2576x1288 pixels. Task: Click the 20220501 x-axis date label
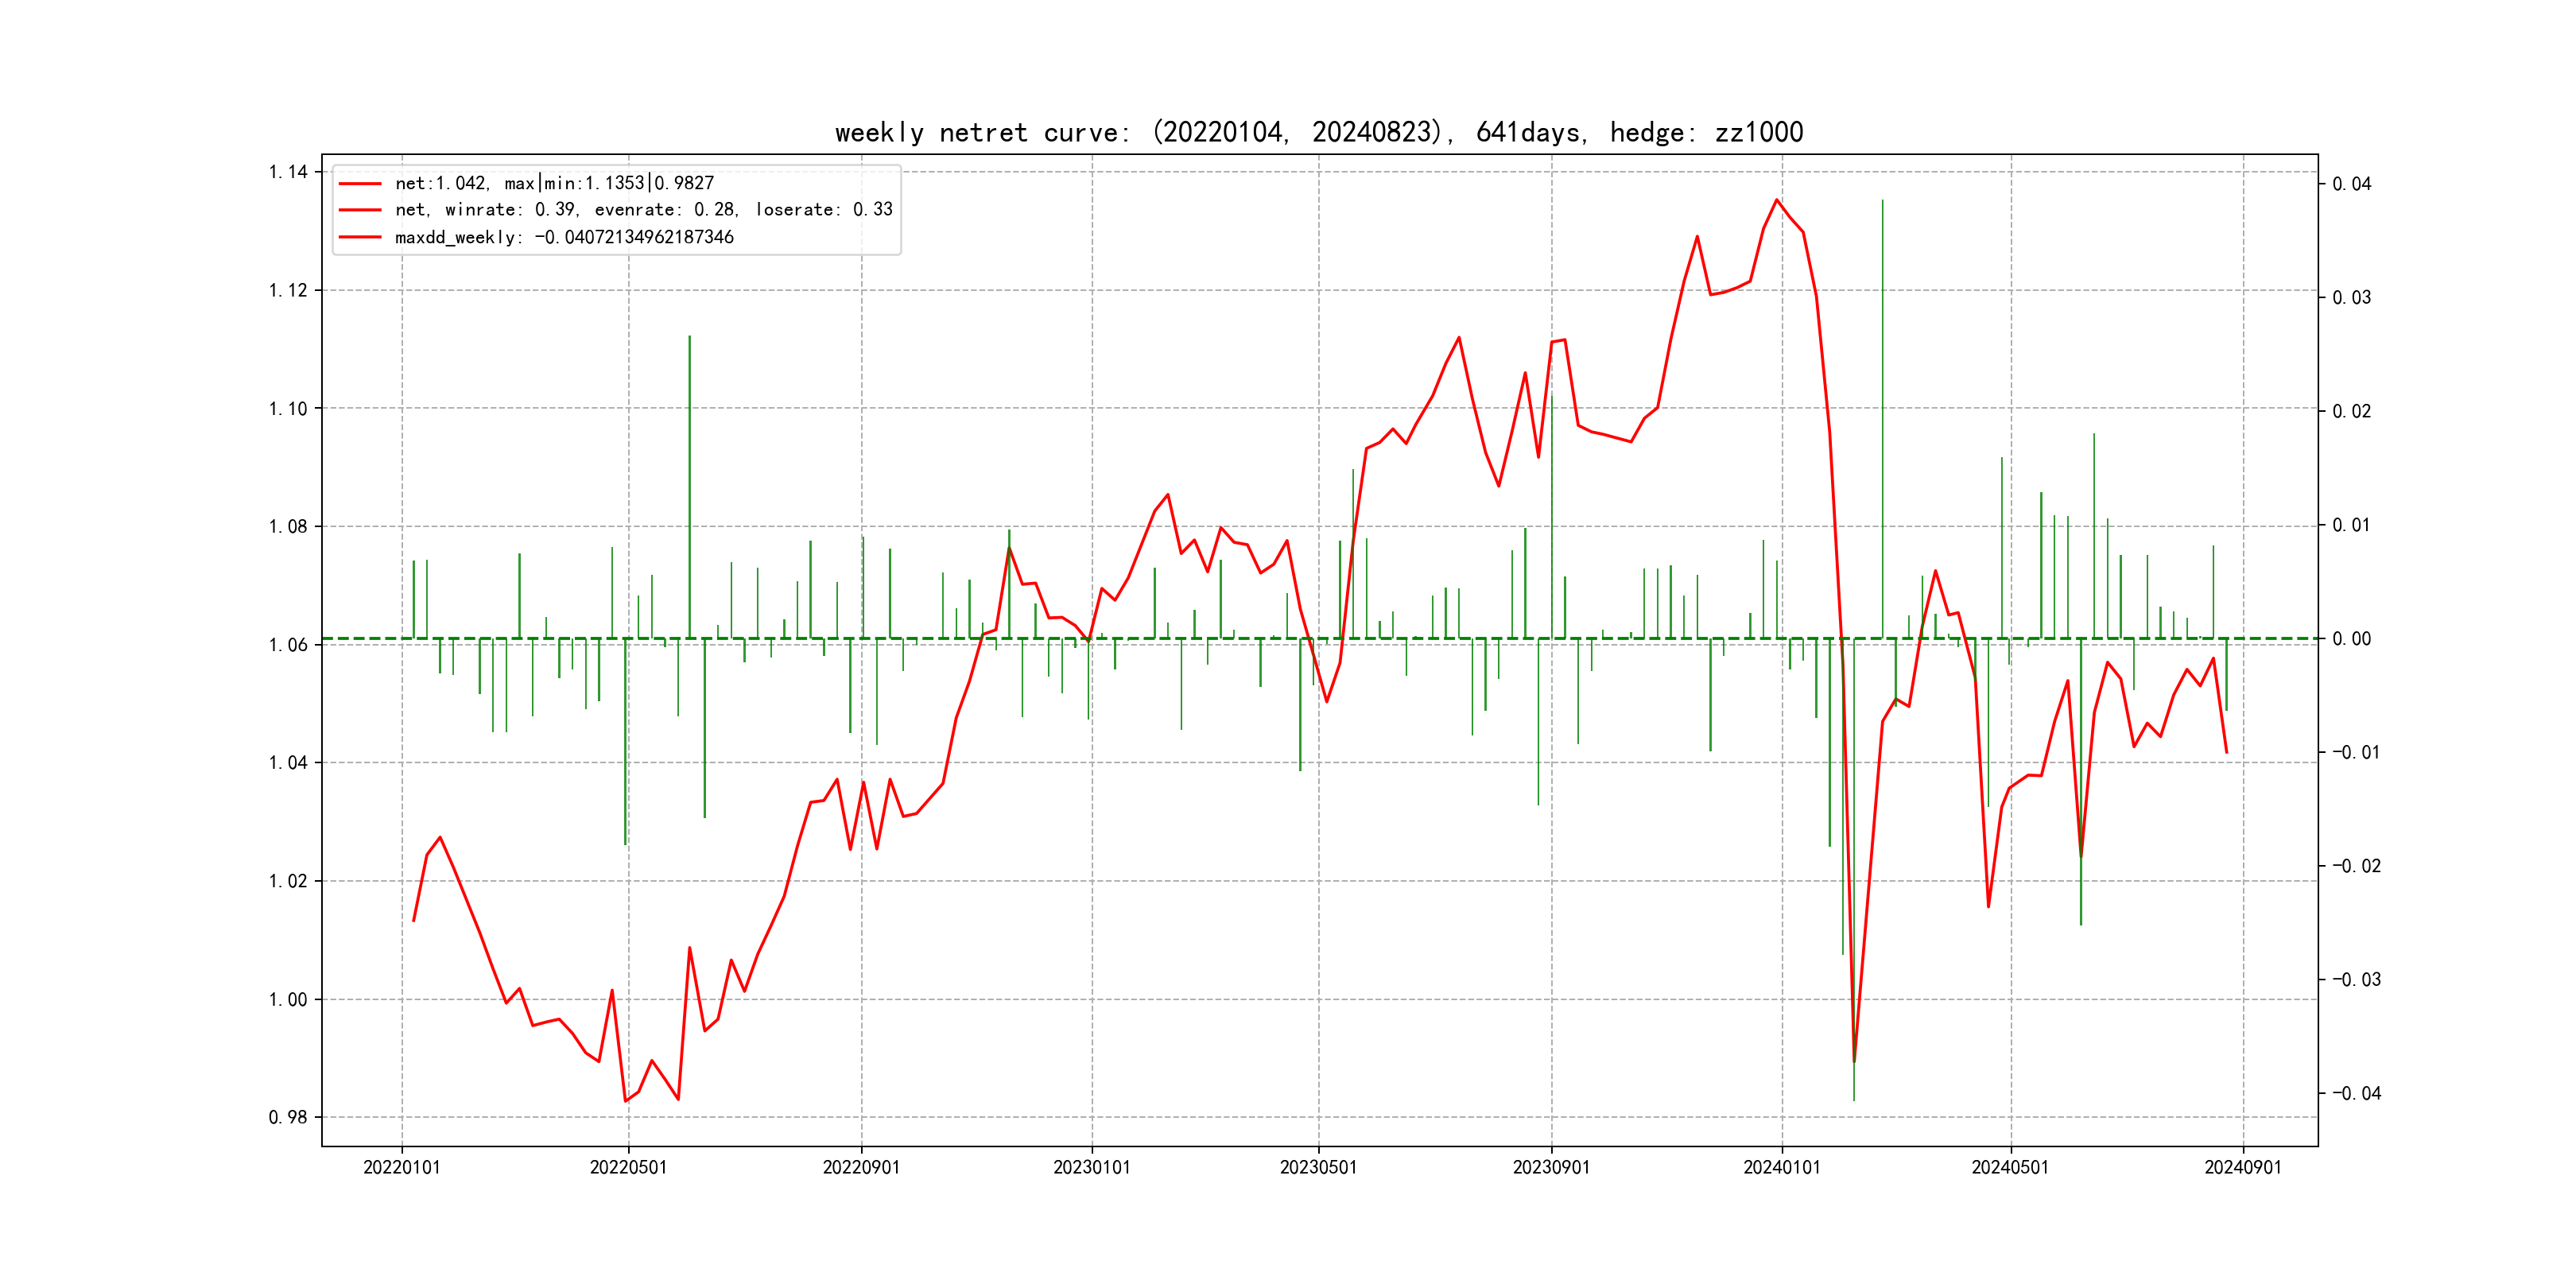click(x=628, y=1167)
